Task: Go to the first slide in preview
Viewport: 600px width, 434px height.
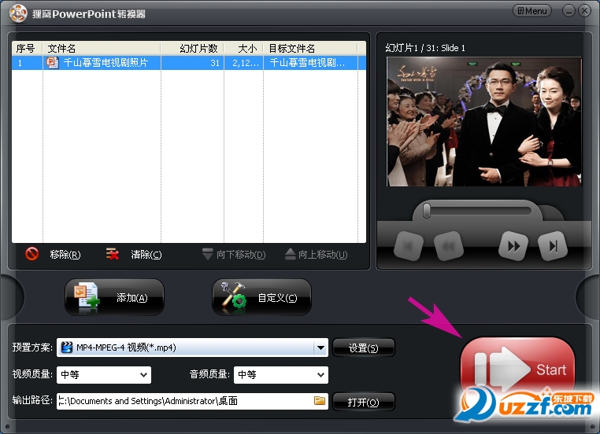Action: click(409, 246)
